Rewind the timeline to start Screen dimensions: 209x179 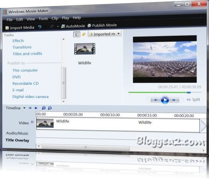tap(30, 108)
